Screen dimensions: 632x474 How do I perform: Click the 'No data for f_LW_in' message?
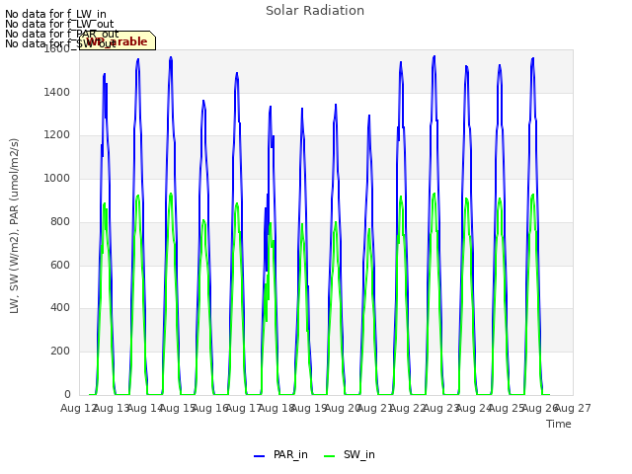(55, 14)
